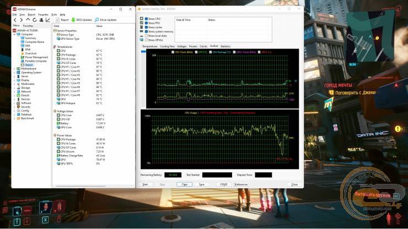408x229 pixels.
Task: Switch to the Temperatures tab
Action: tap(149, 46)
